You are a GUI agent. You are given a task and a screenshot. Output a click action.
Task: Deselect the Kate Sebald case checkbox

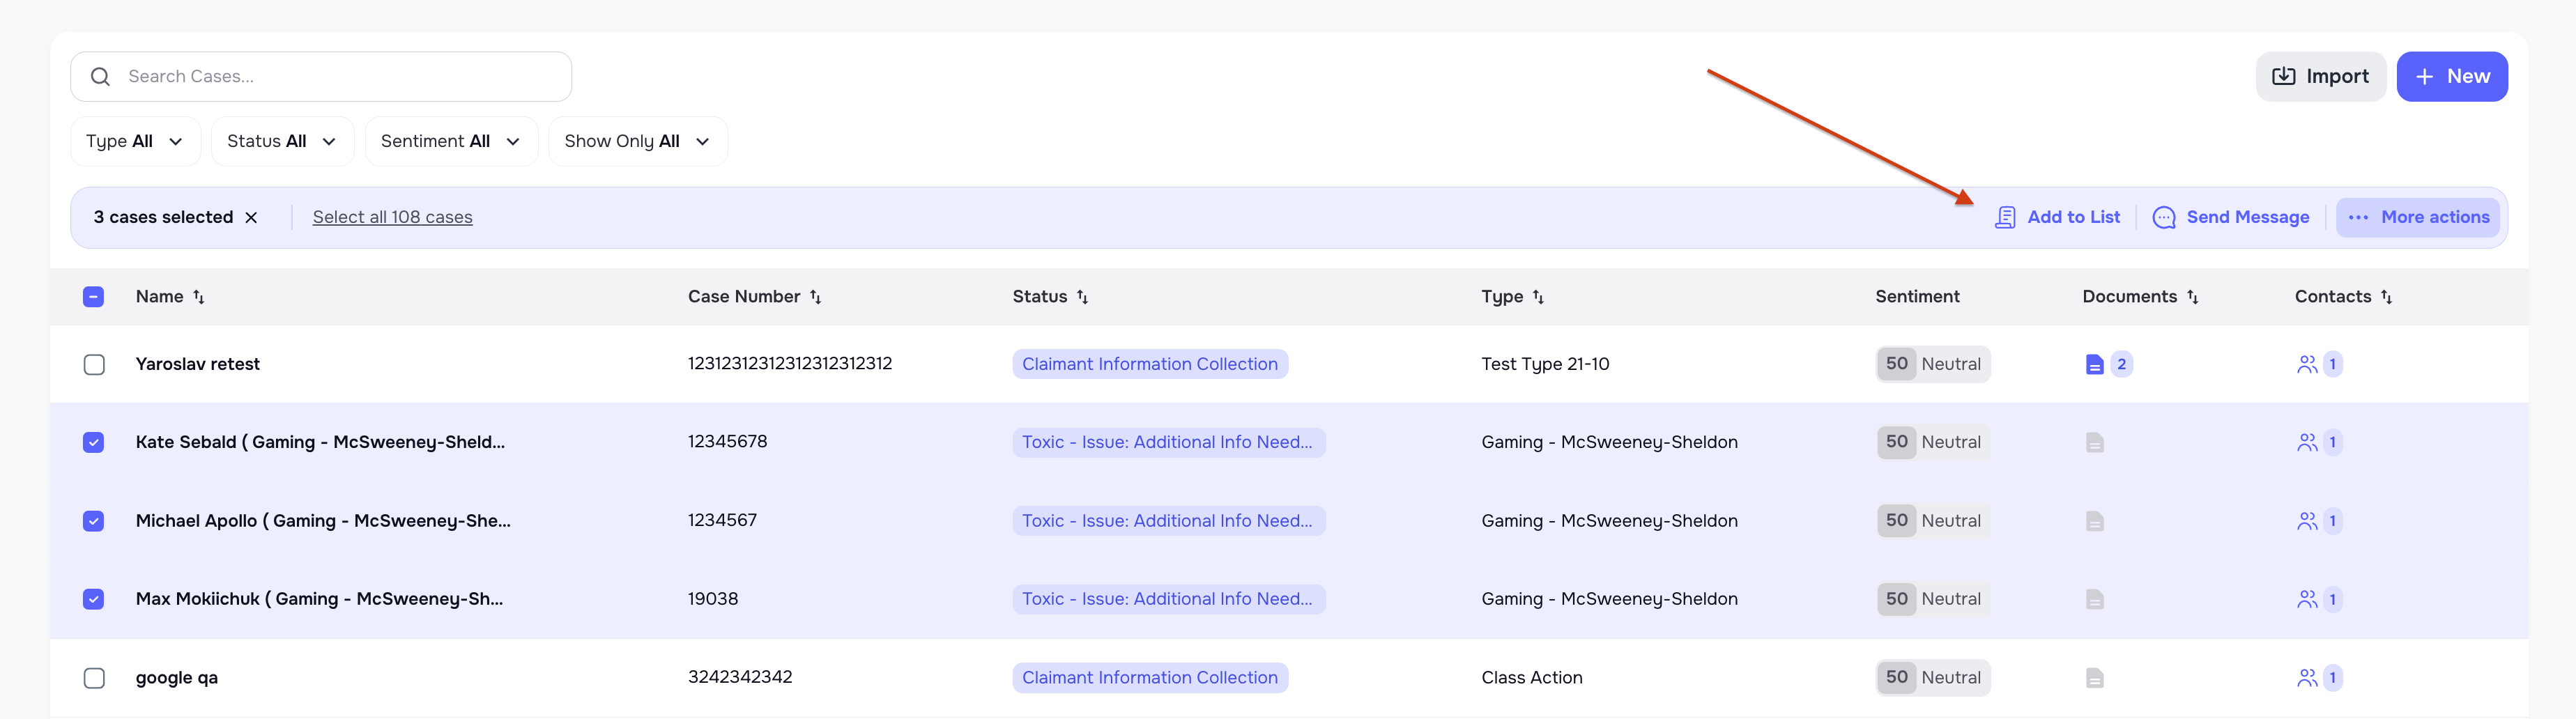[93, 442]
